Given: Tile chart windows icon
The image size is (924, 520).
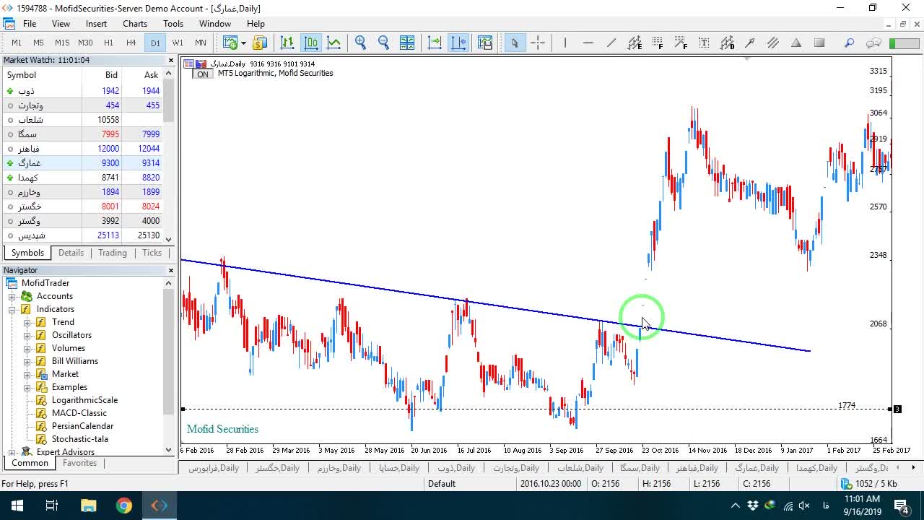Looking at the screenshot, I should pos(407,43).
